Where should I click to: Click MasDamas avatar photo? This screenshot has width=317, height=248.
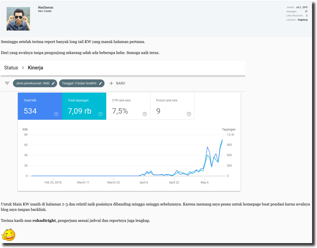tap(18, 19)
